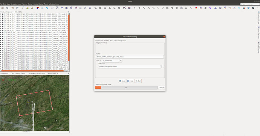Expand product [13] tree node

(x=1, y=38)
